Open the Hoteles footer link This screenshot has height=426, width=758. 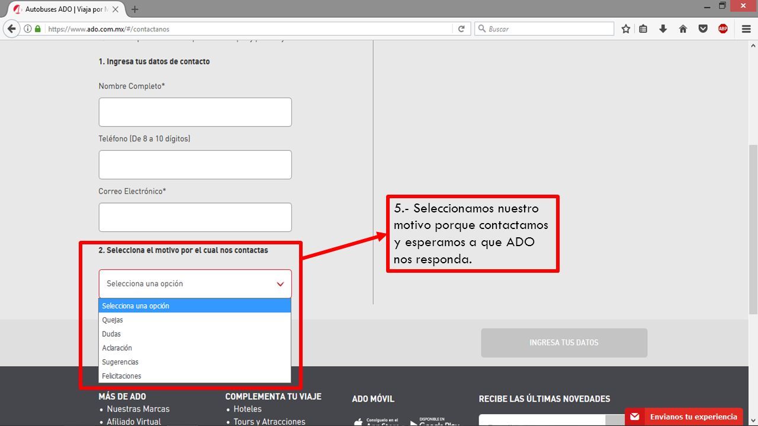248,409
